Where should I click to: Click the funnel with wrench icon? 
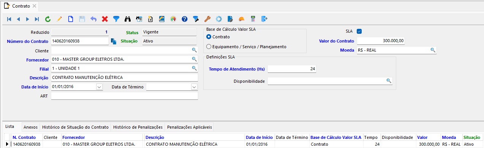coord(196,19)
